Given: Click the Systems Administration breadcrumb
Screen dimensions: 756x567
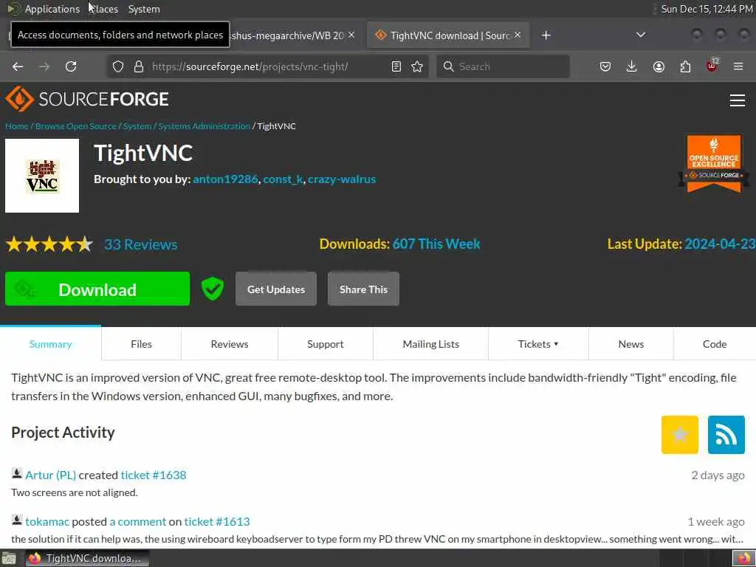Looking at the screenshot, I should (x=204, y=126).
